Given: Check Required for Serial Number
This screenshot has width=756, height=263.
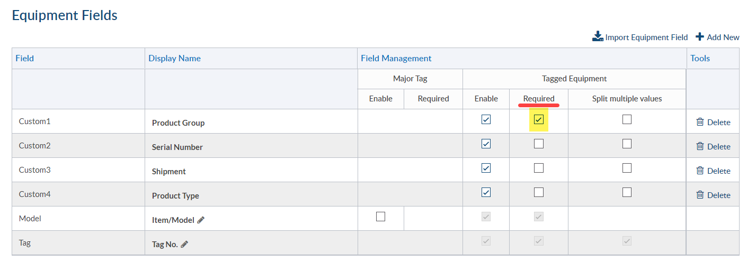Looking at the screenshot, I should coord(539,144).
